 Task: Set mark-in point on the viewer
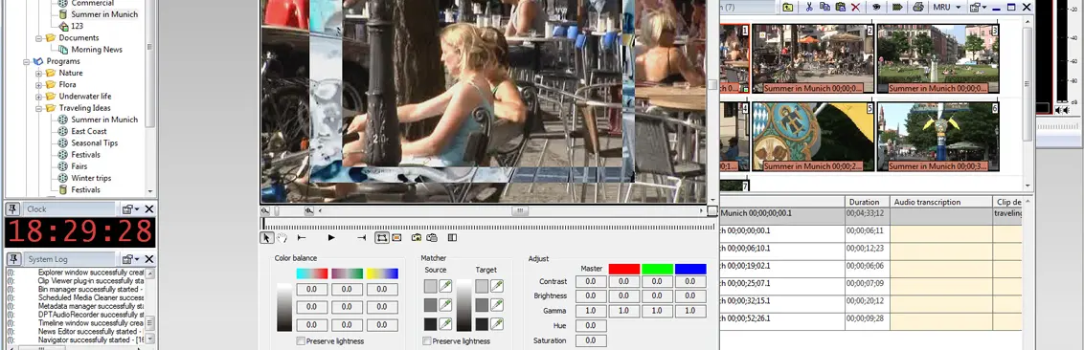click(302, 237)
